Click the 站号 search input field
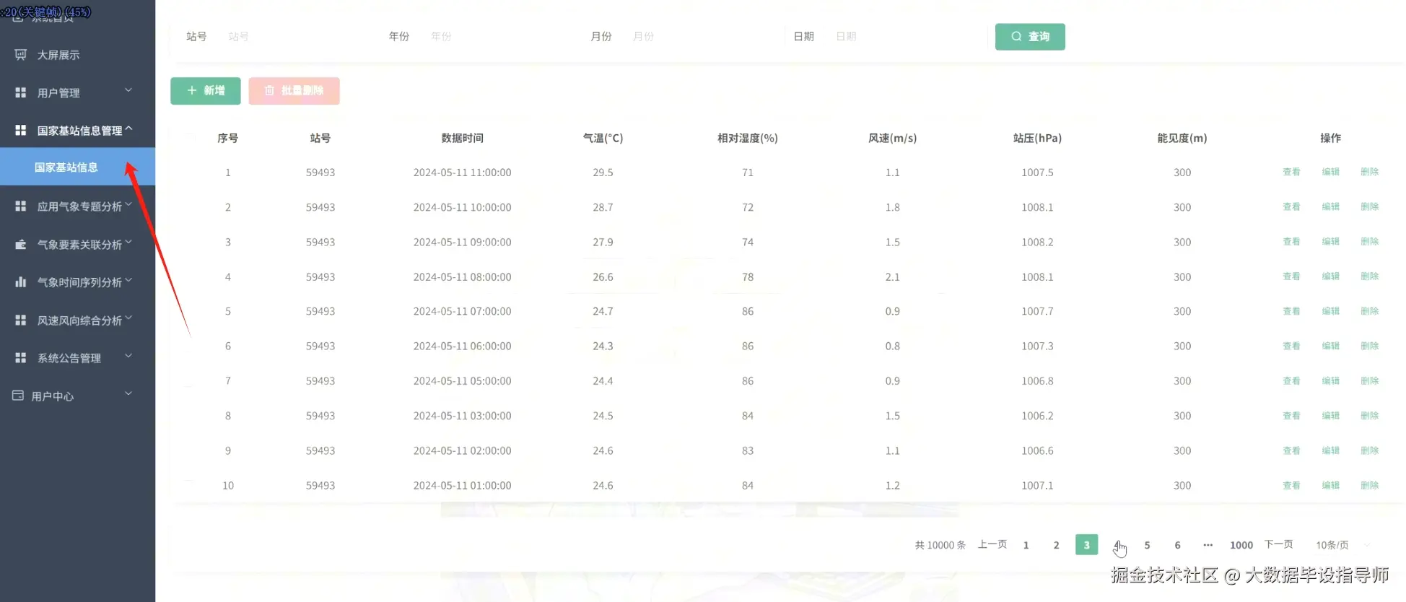Image resolution: width=1406 pixels, height=602 pixels. click(x=296, y=36)
